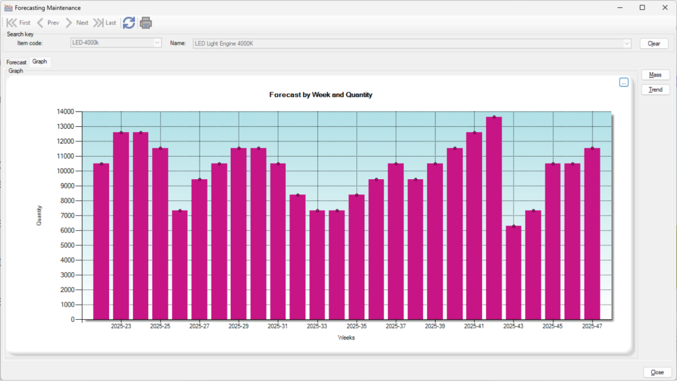Advance to the Next record

[x=77, y=23]
